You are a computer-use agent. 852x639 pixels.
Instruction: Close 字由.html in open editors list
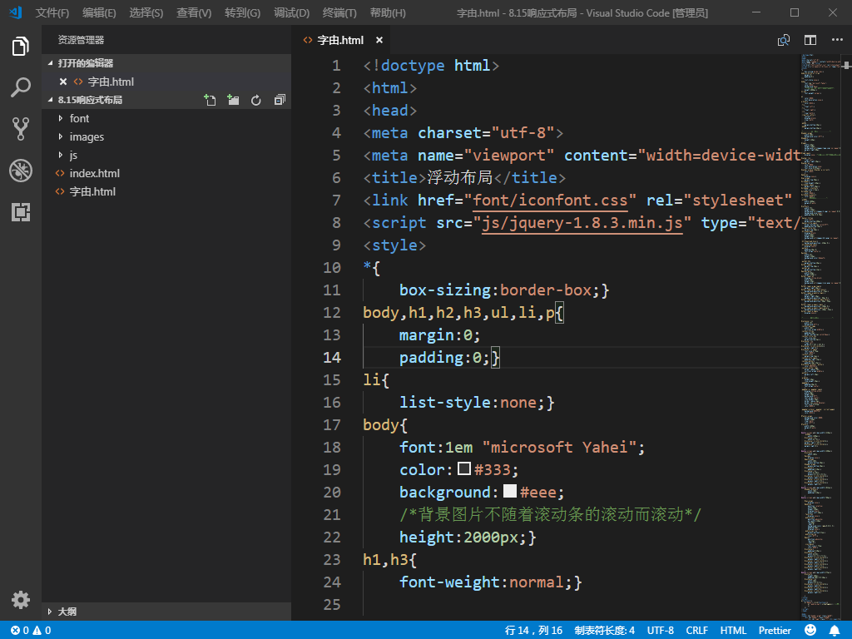click(x=63, y=82)
